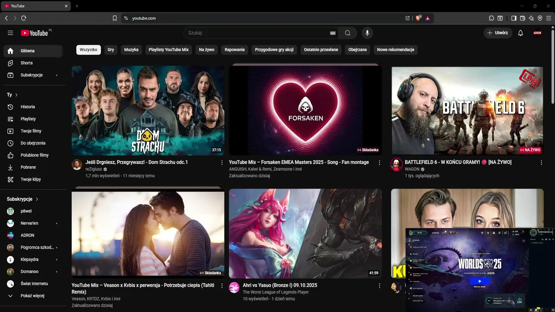The height and width of the screenshot is (312, 555).
Task: Select the Gry filter chip
Action: pos(111,50)
